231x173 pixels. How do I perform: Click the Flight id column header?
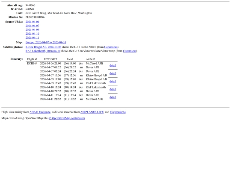32,59
